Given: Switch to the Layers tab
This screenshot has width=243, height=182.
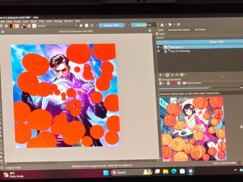Looking at the screenshot, I should point(160,30).
